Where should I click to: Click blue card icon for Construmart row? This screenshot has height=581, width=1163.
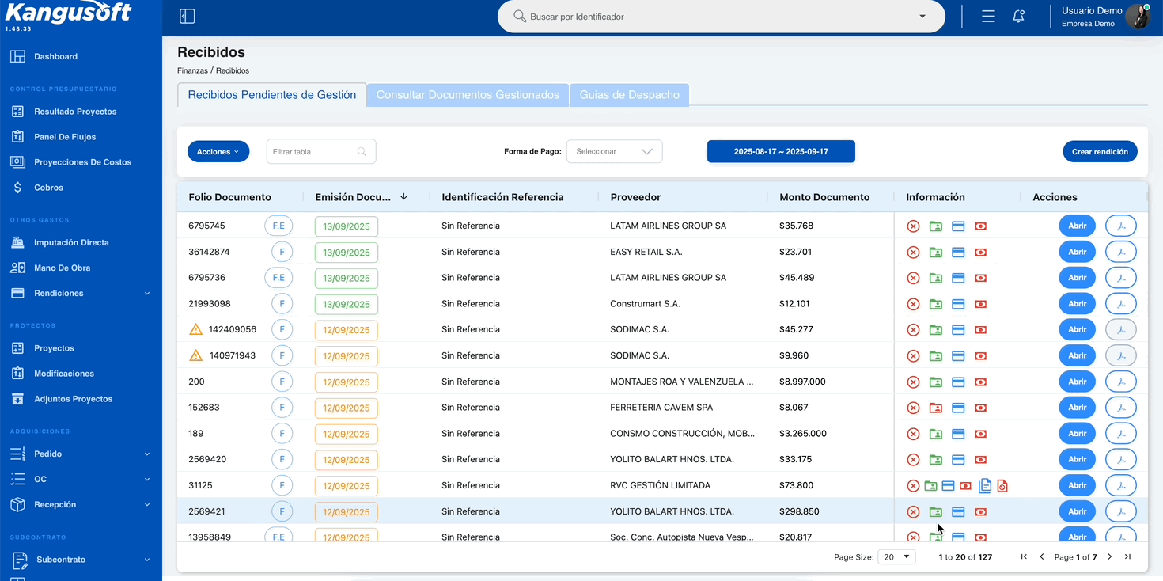click(x=958, y=304)
